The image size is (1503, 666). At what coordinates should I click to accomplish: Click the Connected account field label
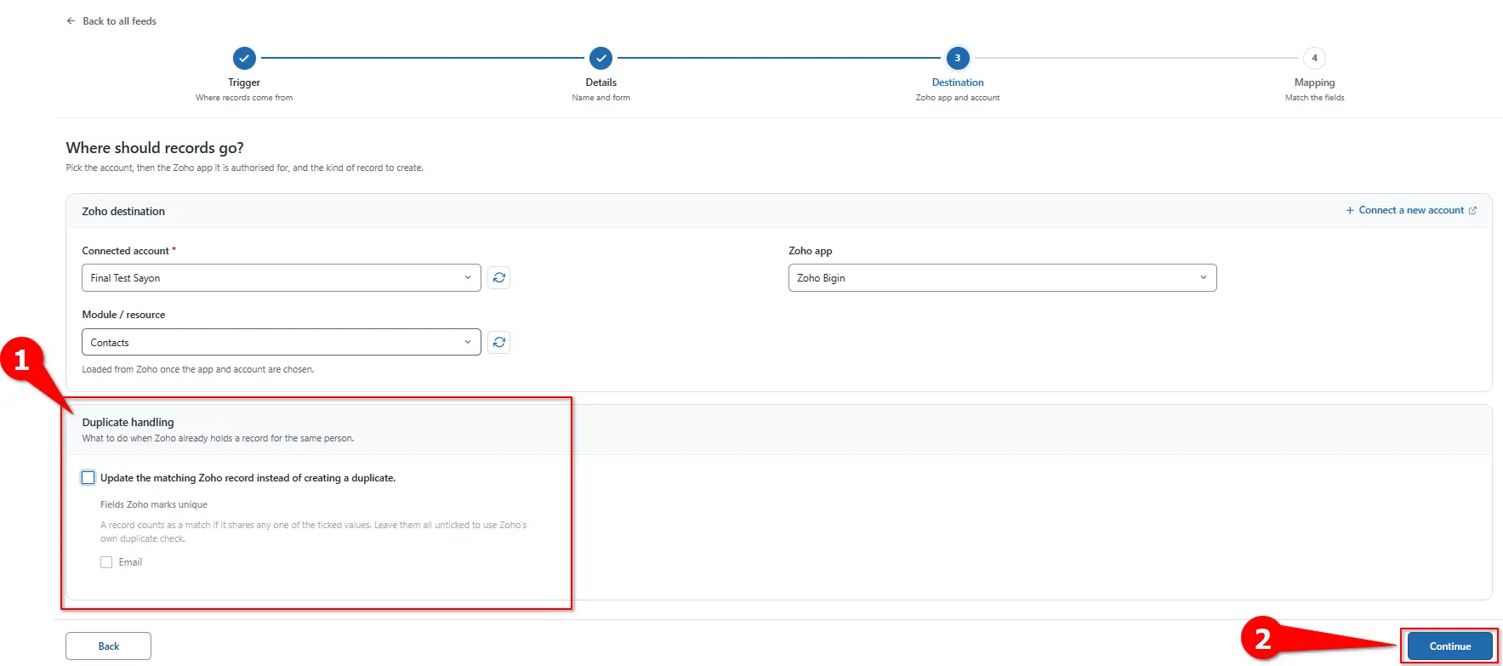coord(125,251)
